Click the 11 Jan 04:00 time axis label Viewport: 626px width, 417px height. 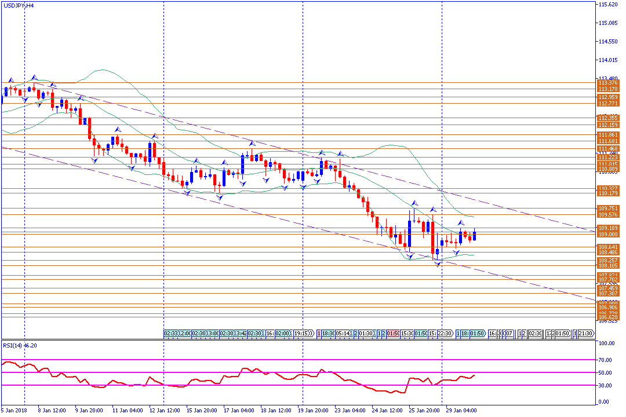tap(128, 410)
